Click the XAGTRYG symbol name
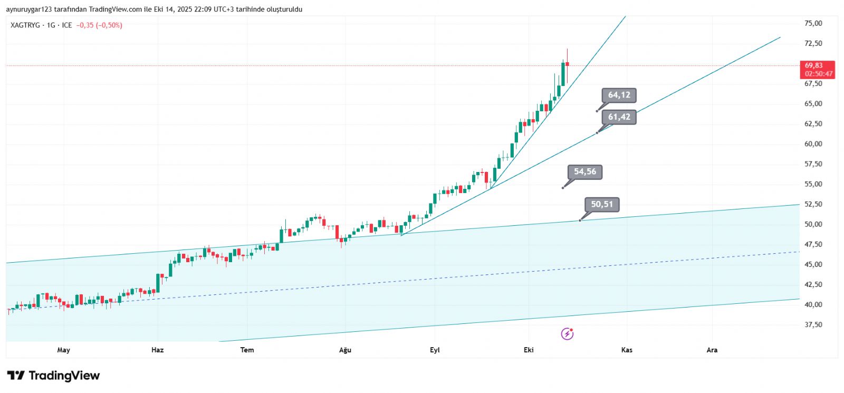 25,25
